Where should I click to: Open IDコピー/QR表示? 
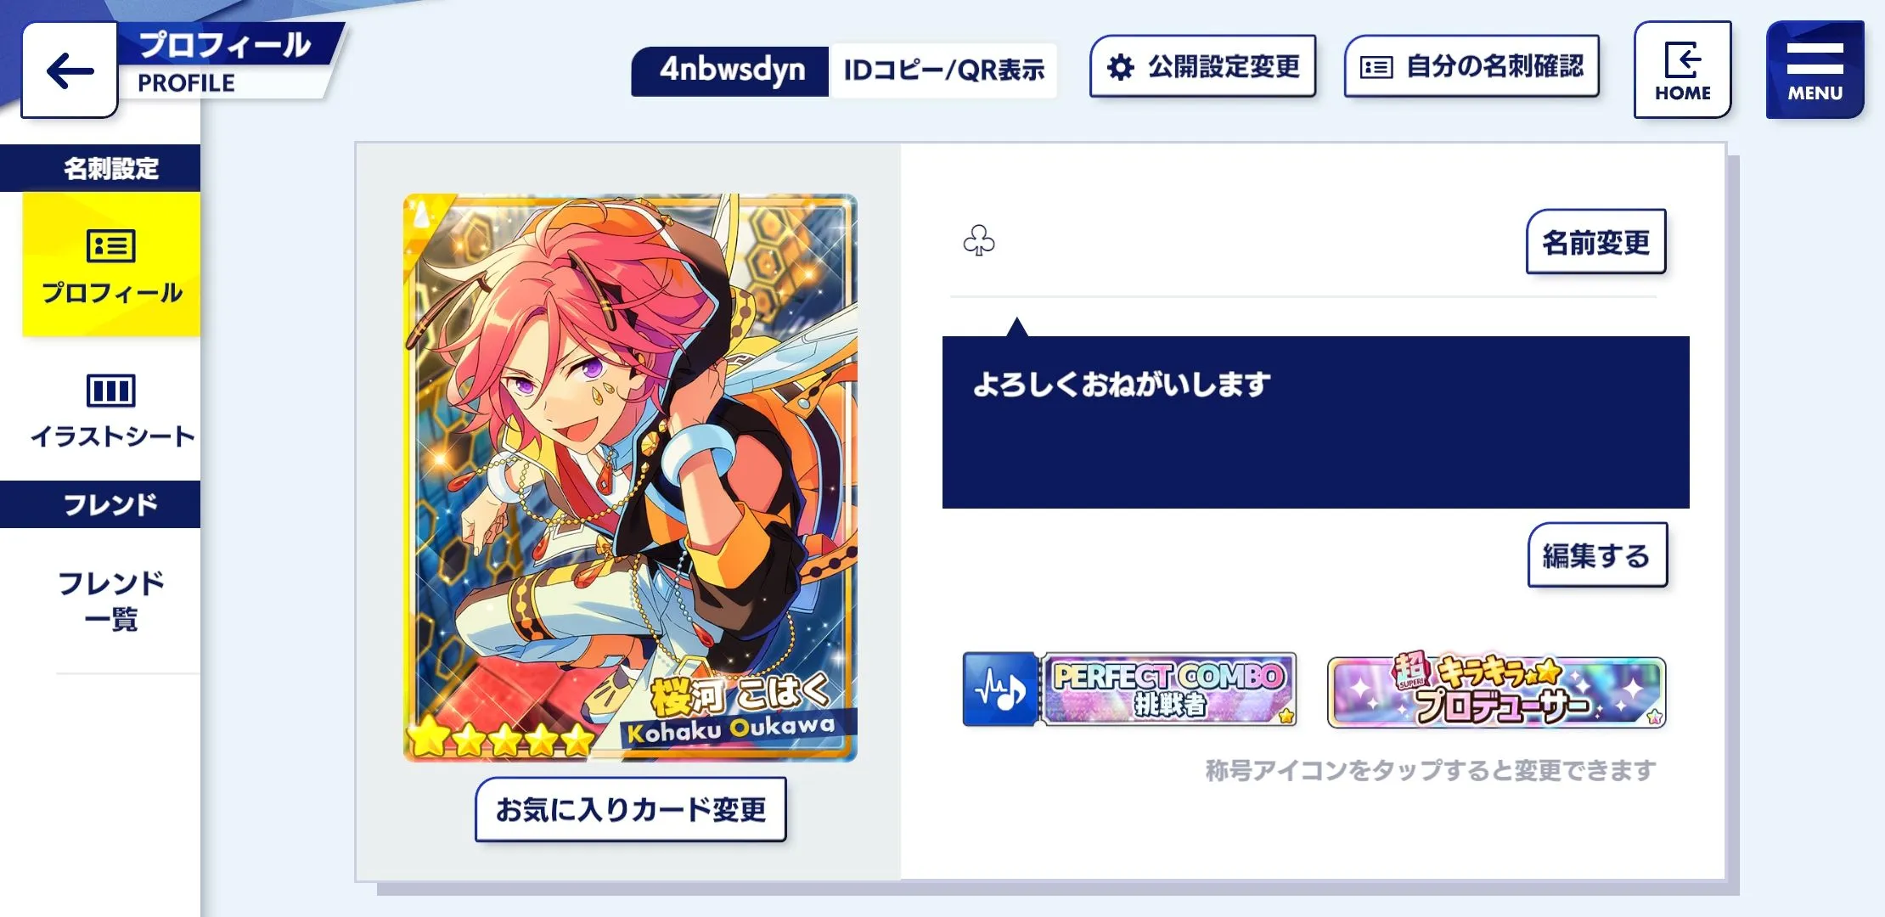pyautogui.click(x=943, y=70)
